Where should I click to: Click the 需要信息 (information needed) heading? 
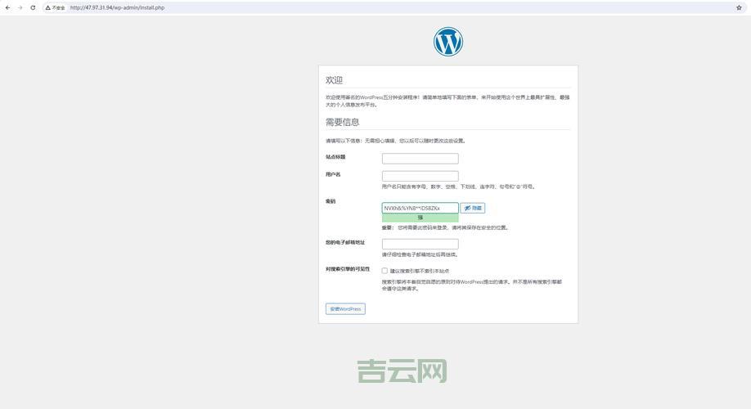coord(343,122)
